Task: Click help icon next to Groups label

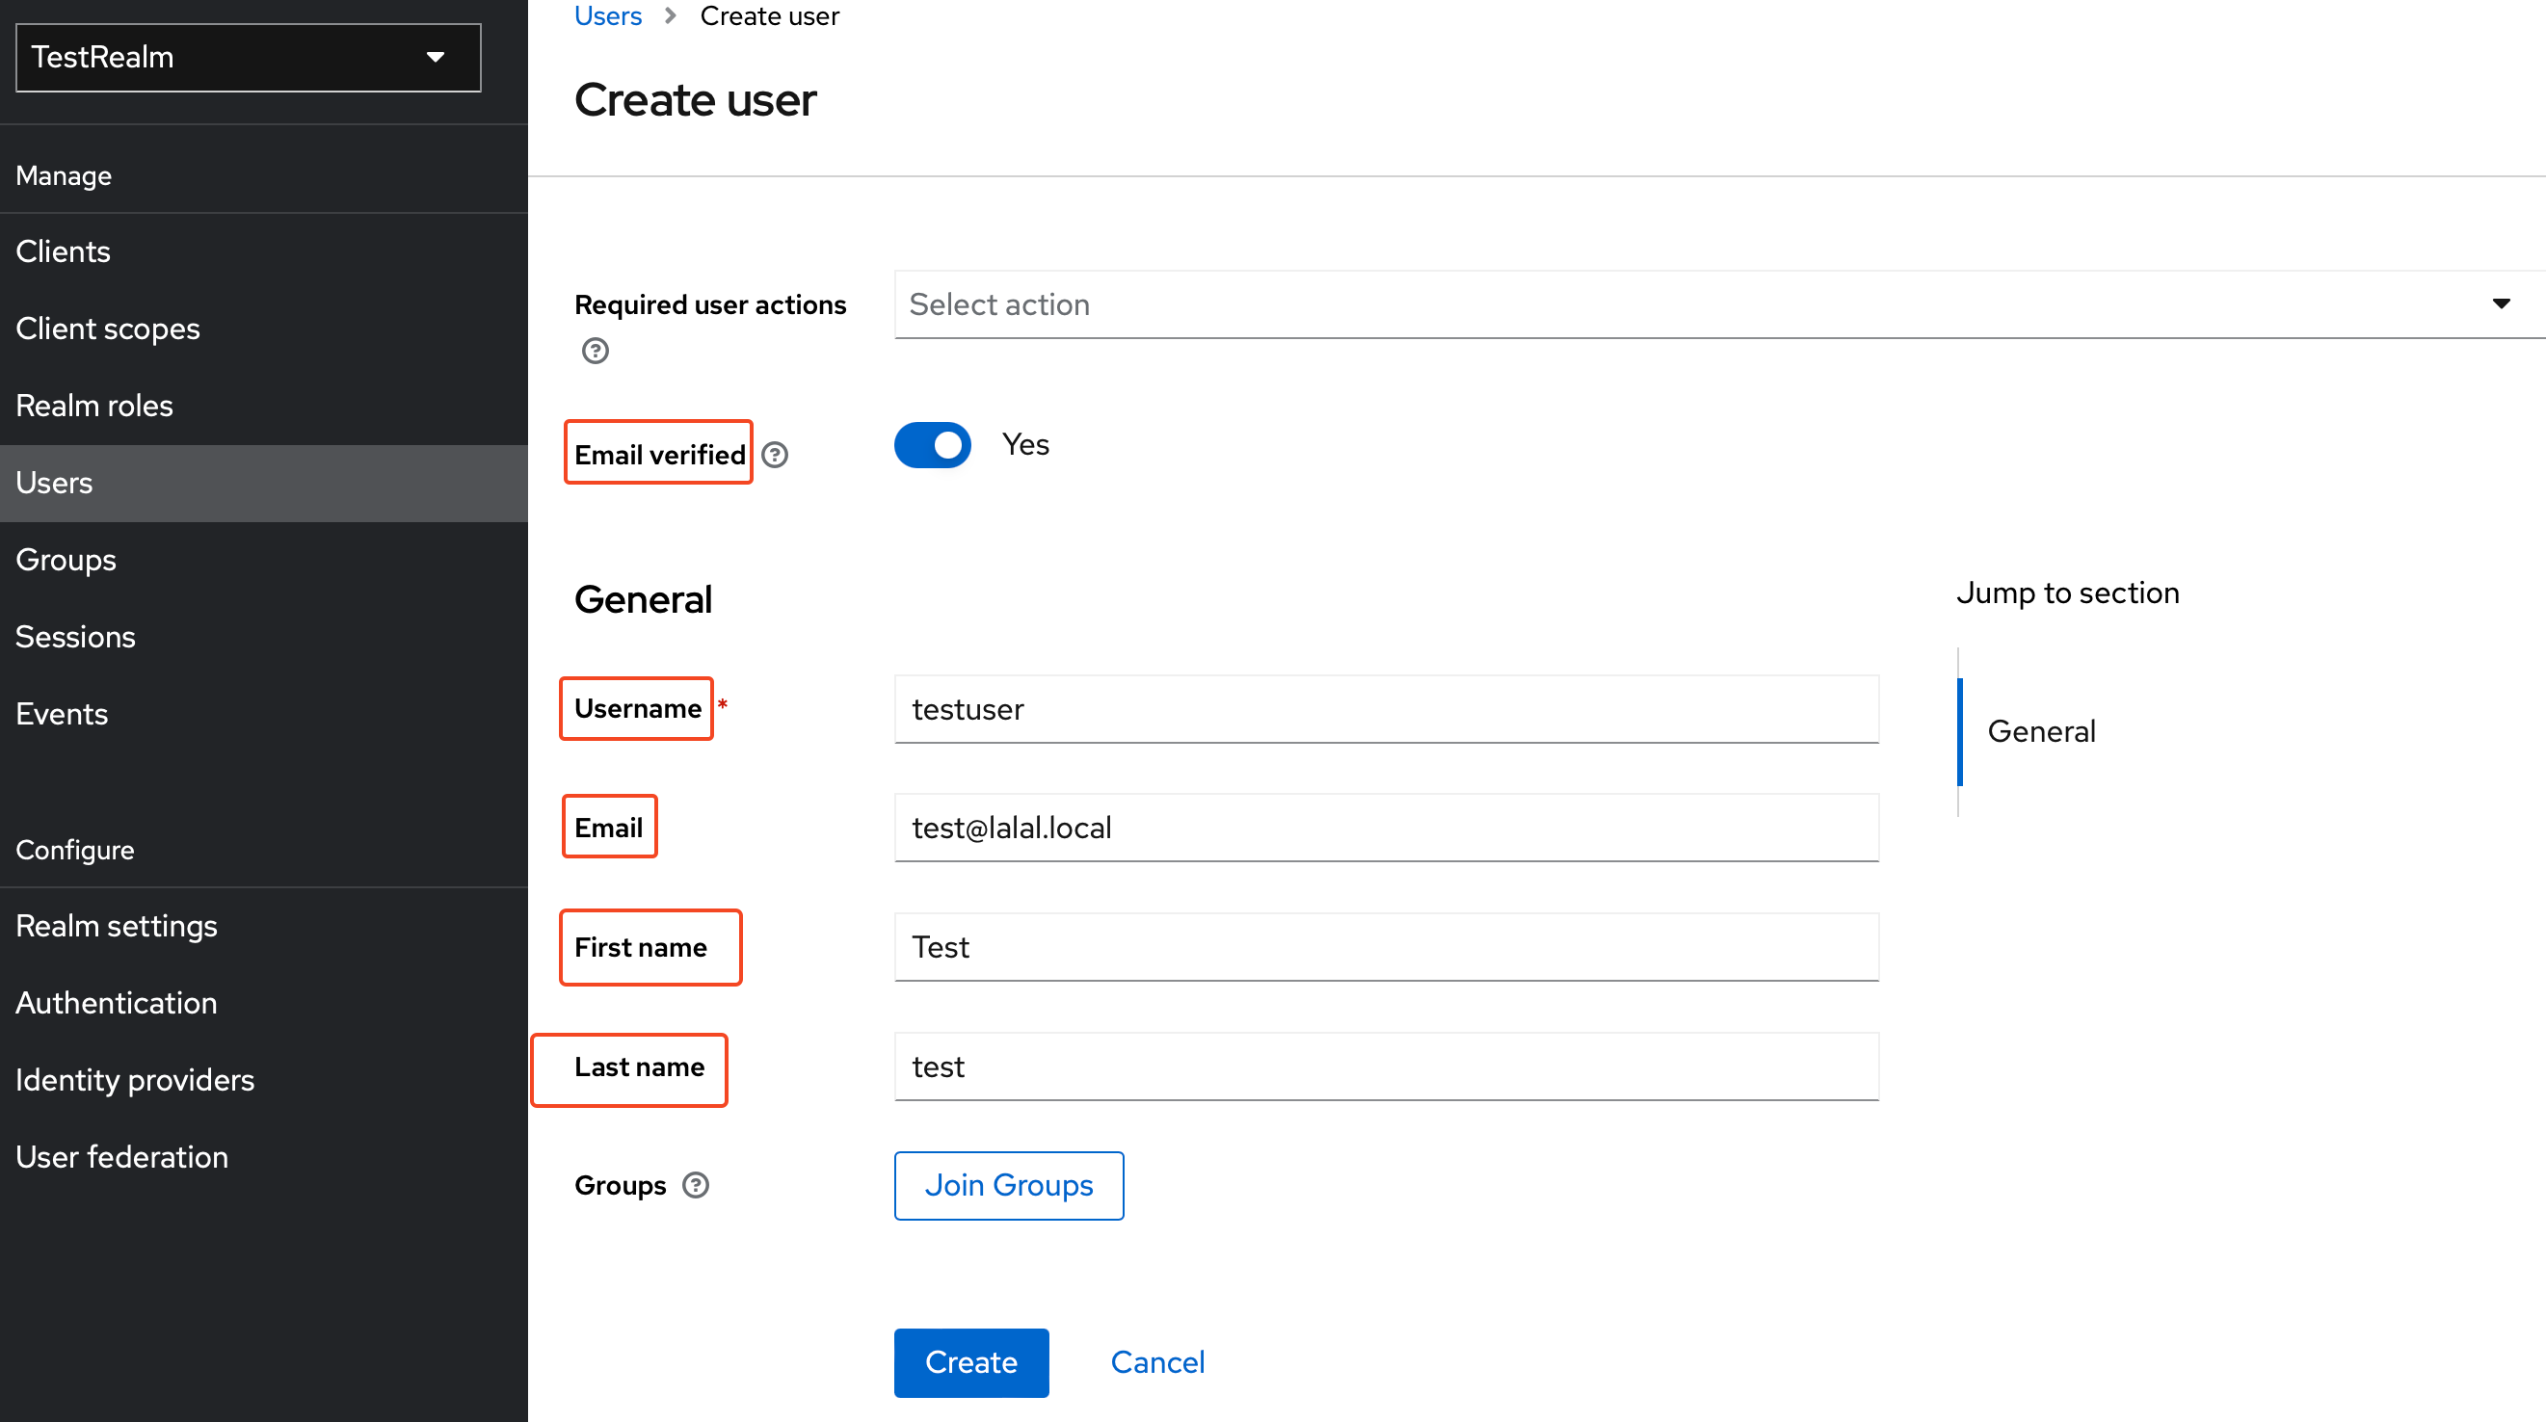Action: 696,1185
